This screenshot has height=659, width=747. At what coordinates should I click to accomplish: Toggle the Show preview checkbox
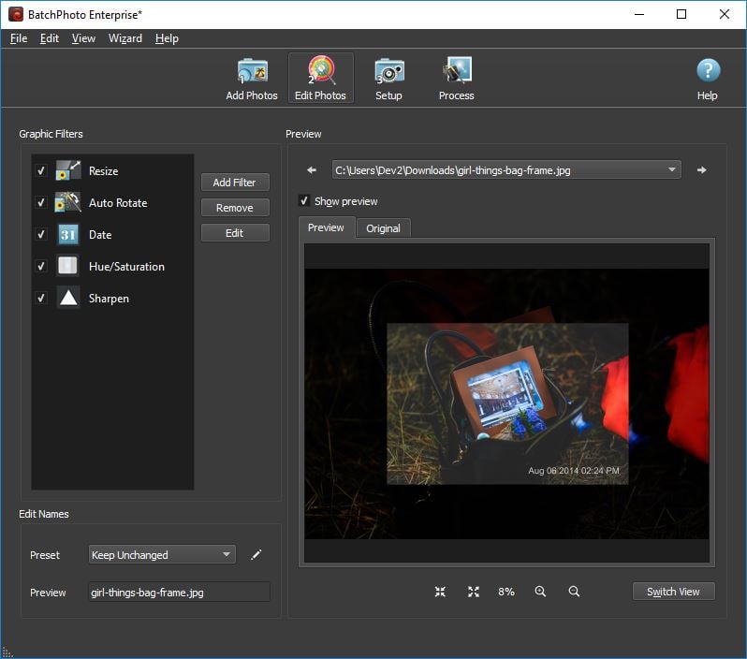[x=304, y=201]
